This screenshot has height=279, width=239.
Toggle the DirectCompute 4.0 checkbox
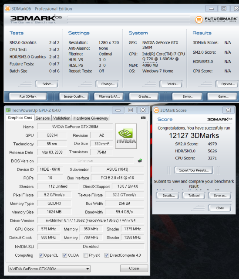[x=107, y=255]
